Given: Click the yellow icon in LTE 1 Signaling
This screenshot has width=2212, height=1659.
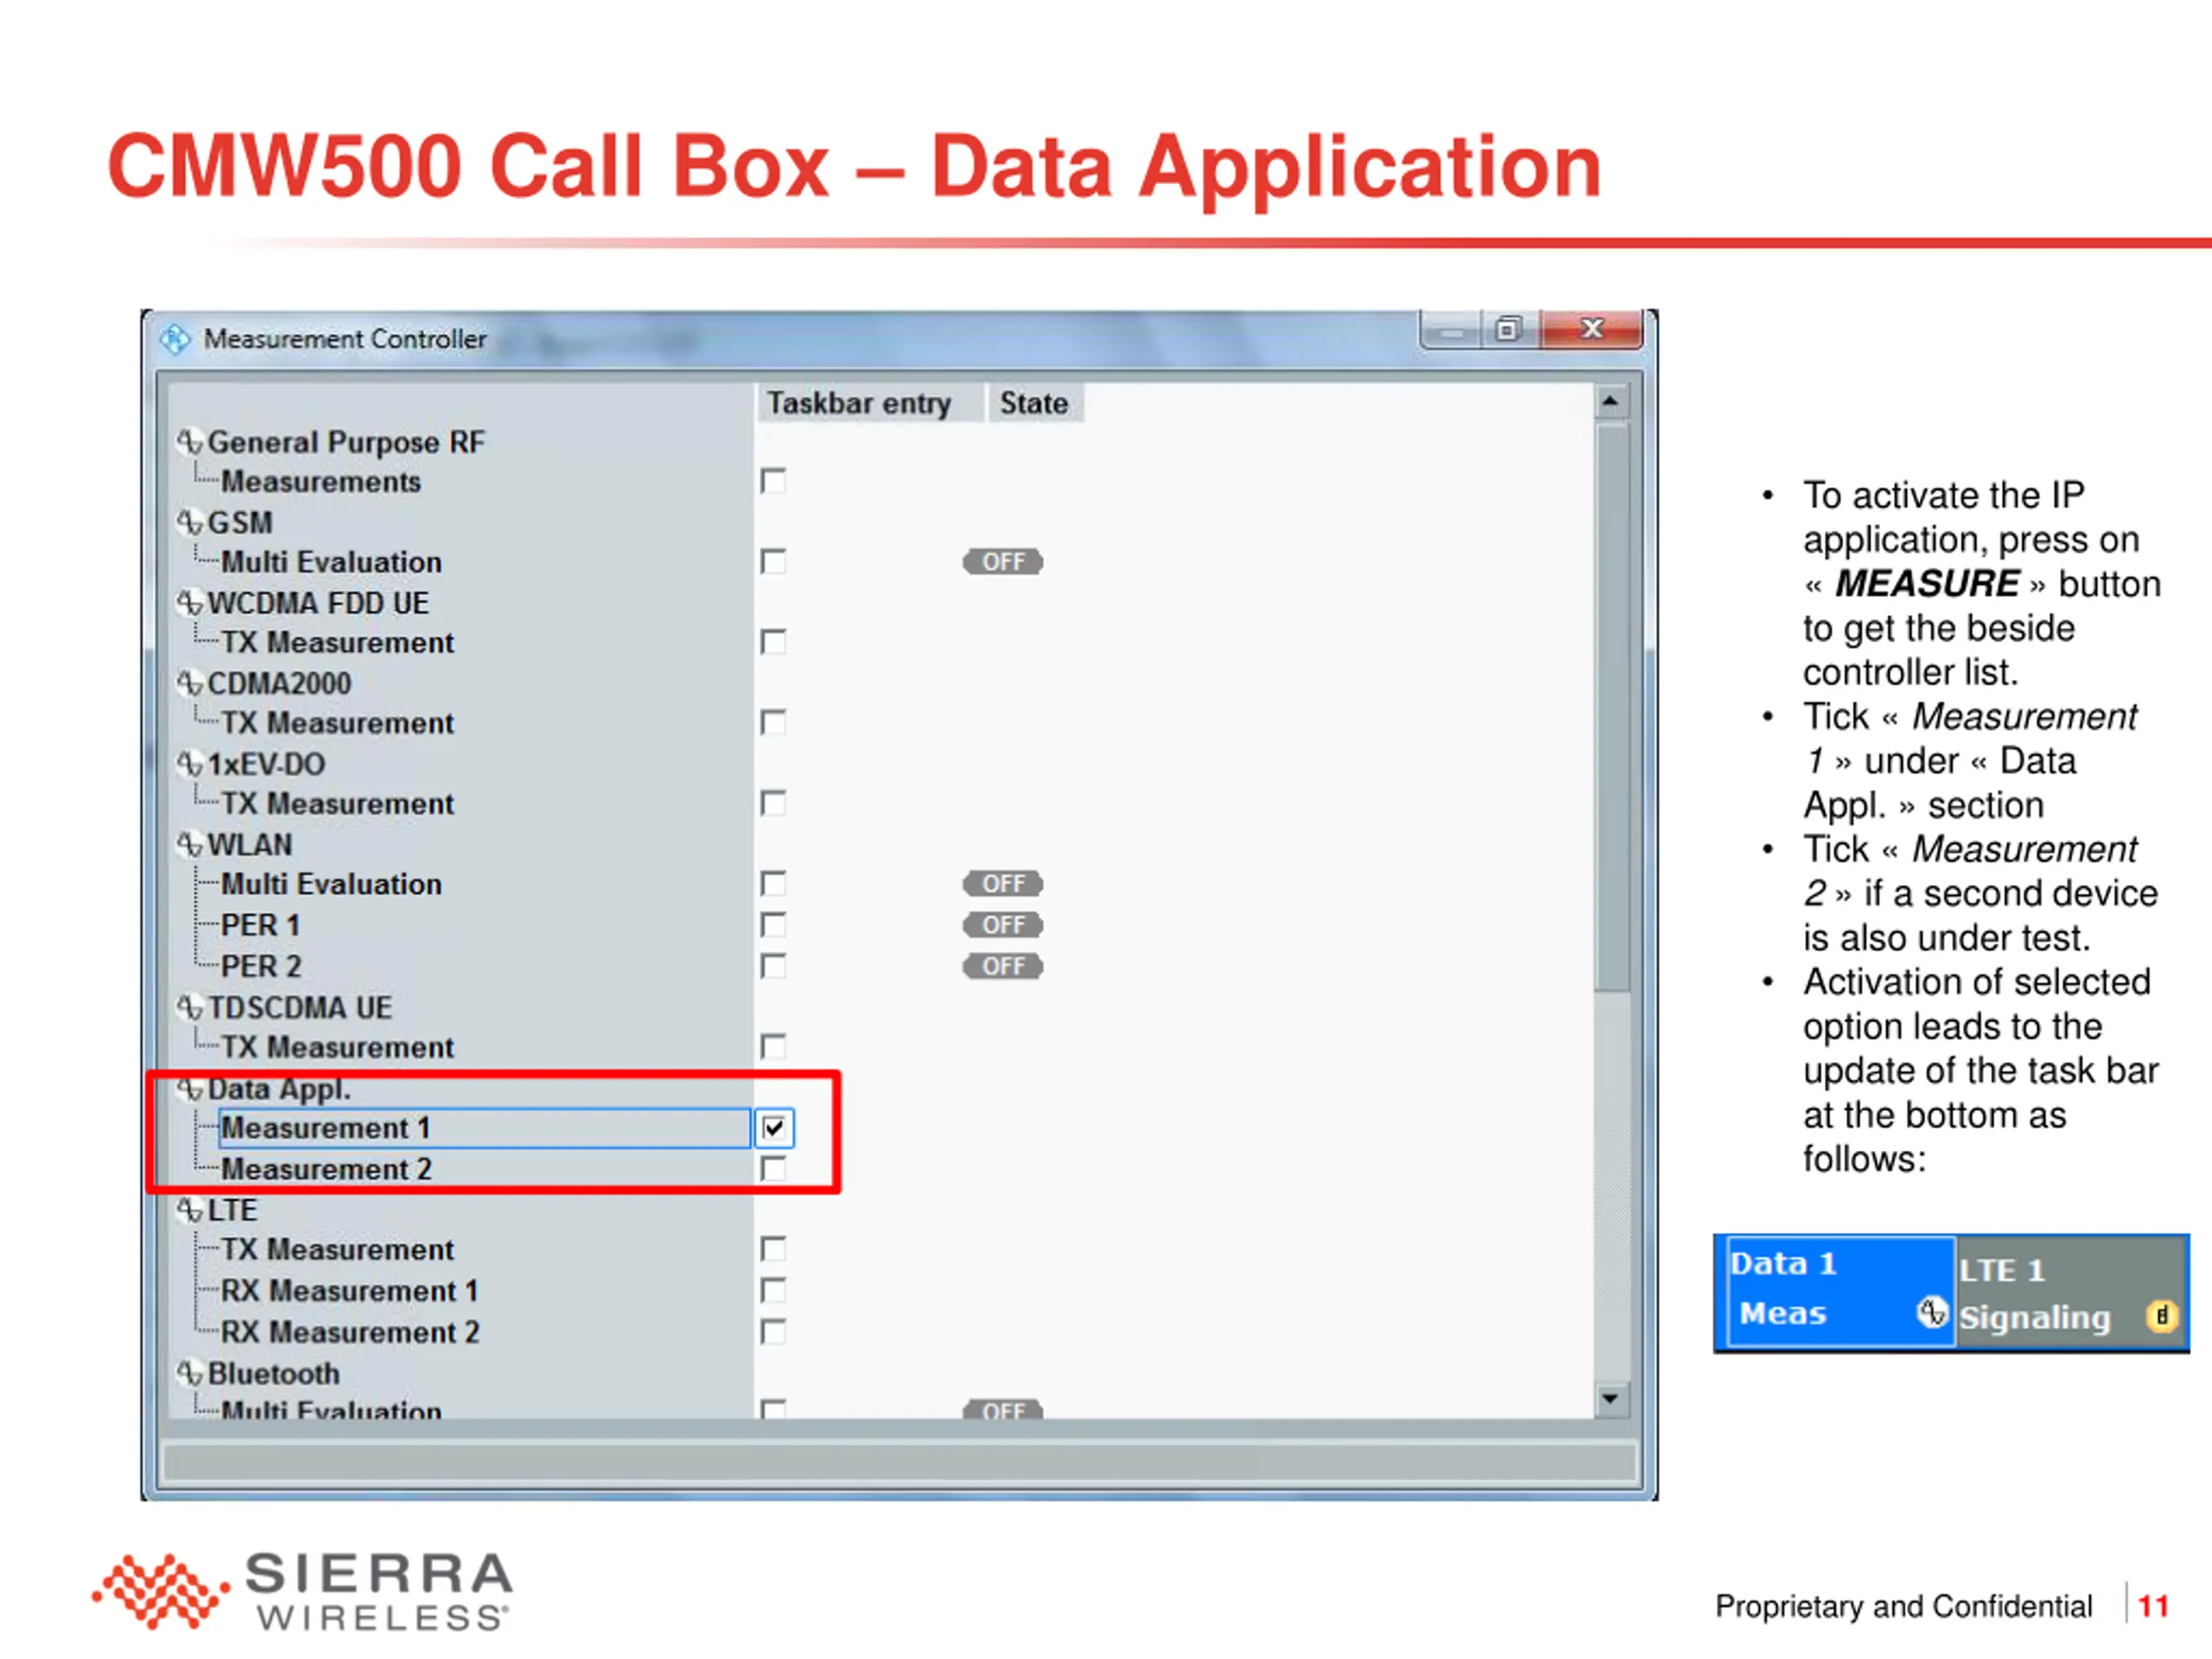Looking at the screenshot, I should click(2161, 1316).
